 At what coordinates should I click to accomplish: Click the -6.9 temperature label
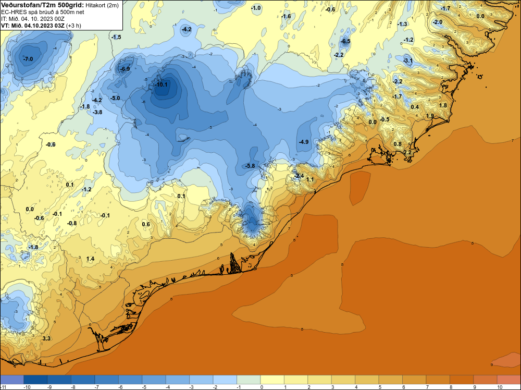coord(125,69)
